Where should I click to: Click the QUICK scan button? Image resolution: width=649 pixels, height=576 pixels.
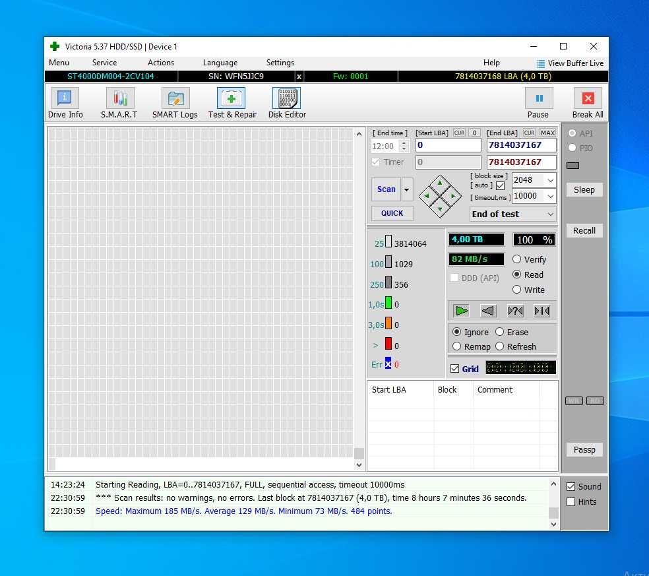tap(392, 213)
